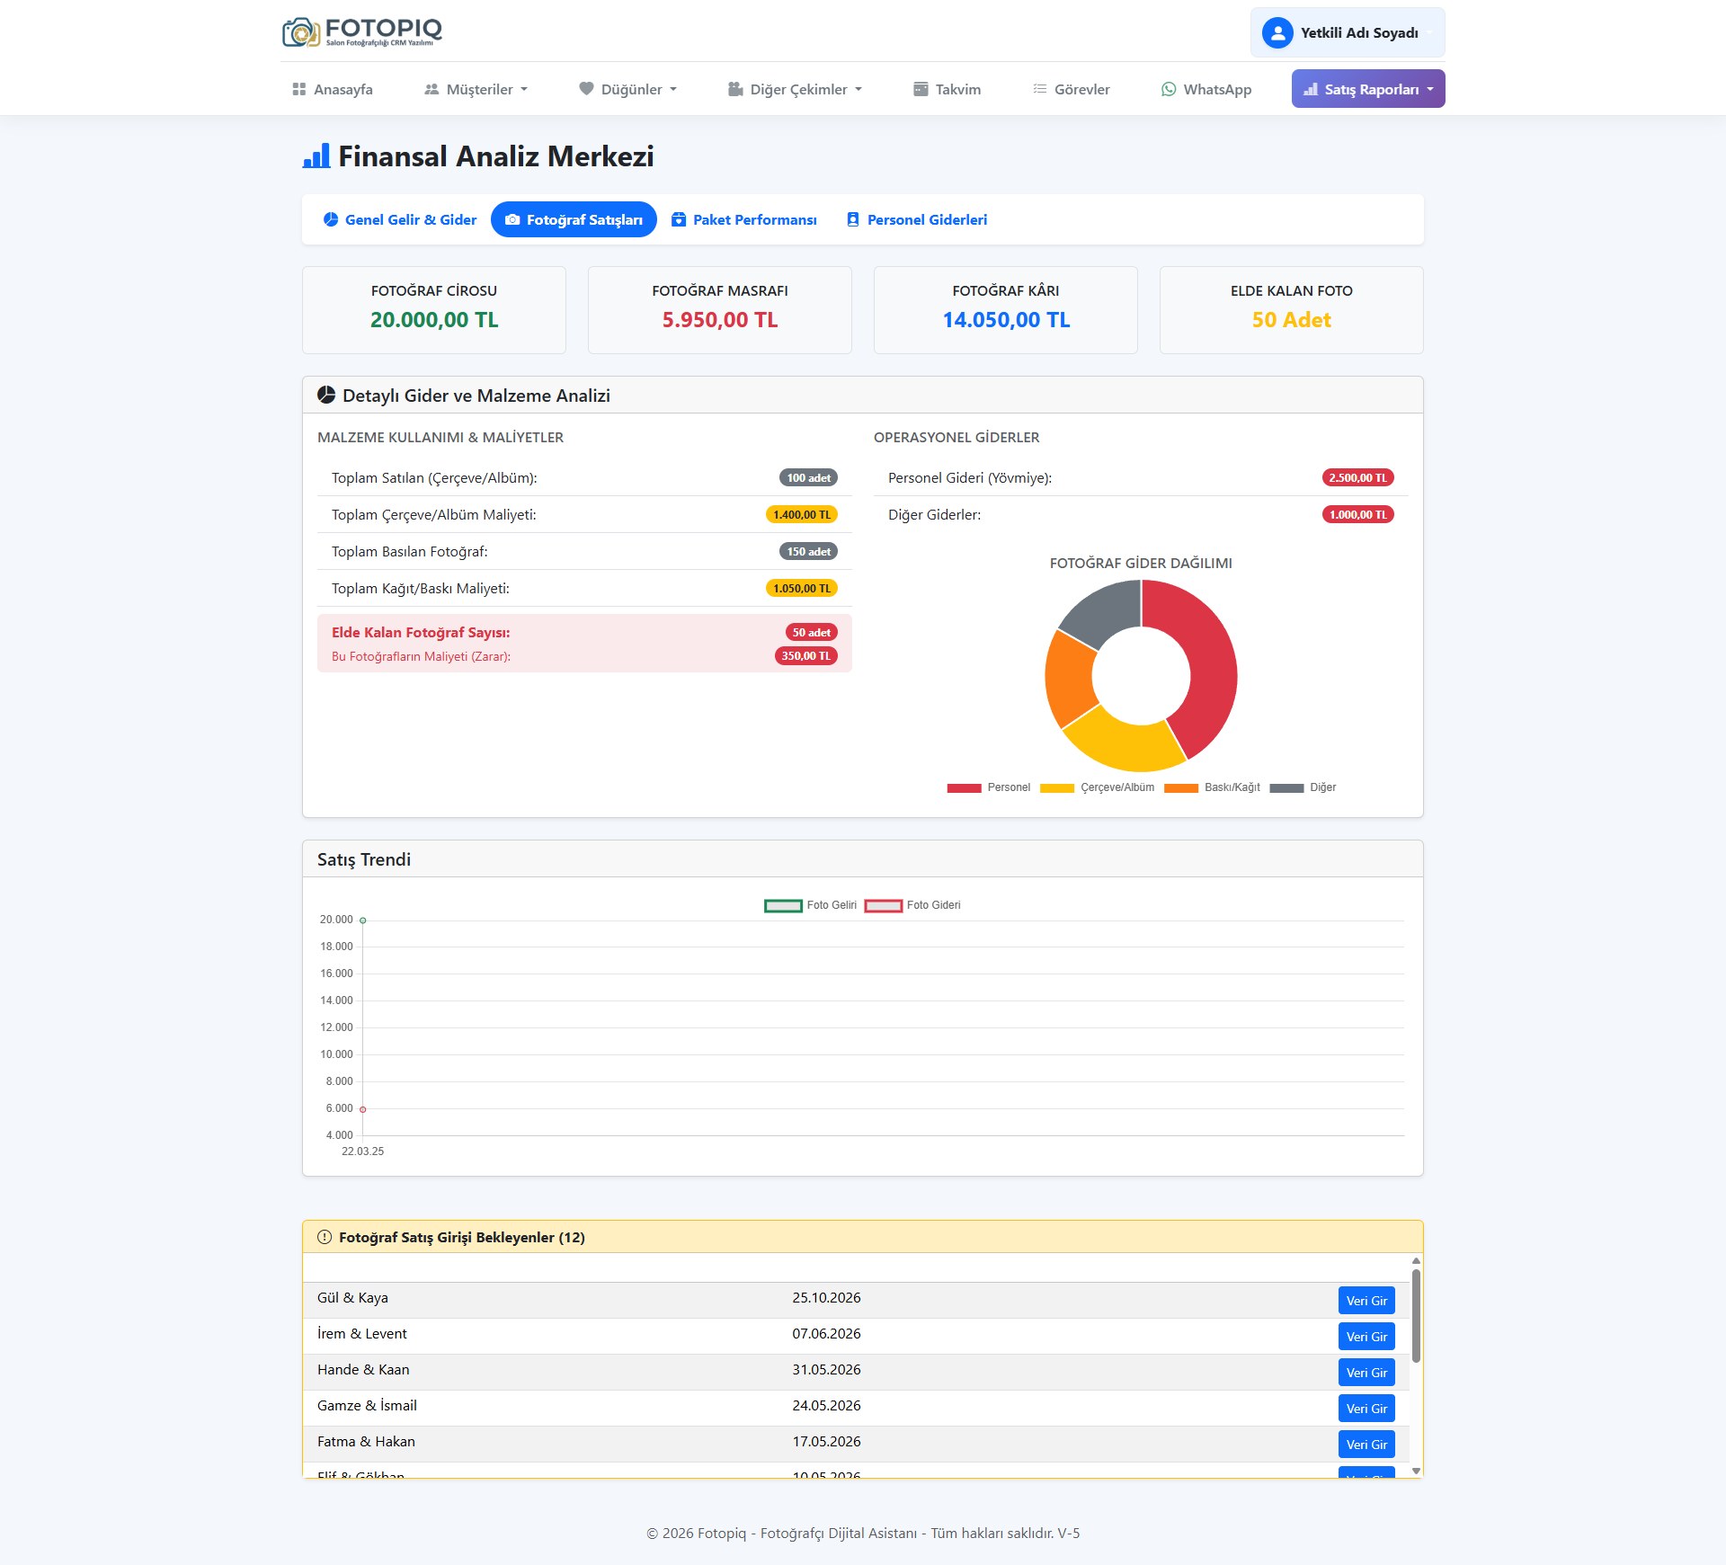Viewport: 1726px width, 1565px height.
Task: Click Veri Gir for Hande & Kaan
Action: (1366, 1373)
